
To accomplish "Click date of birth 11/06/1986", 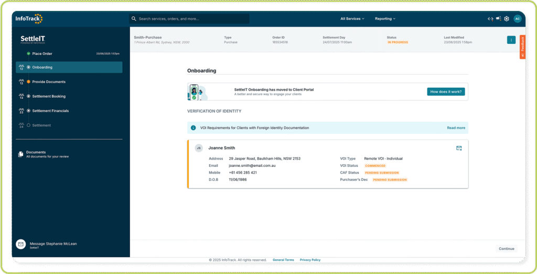I will pos(238,180).
